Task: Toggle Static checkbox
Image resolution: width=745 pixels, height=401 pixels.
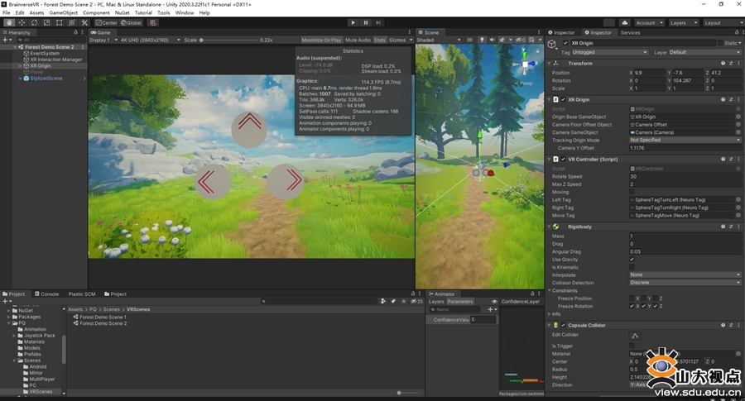Action: 720,43
